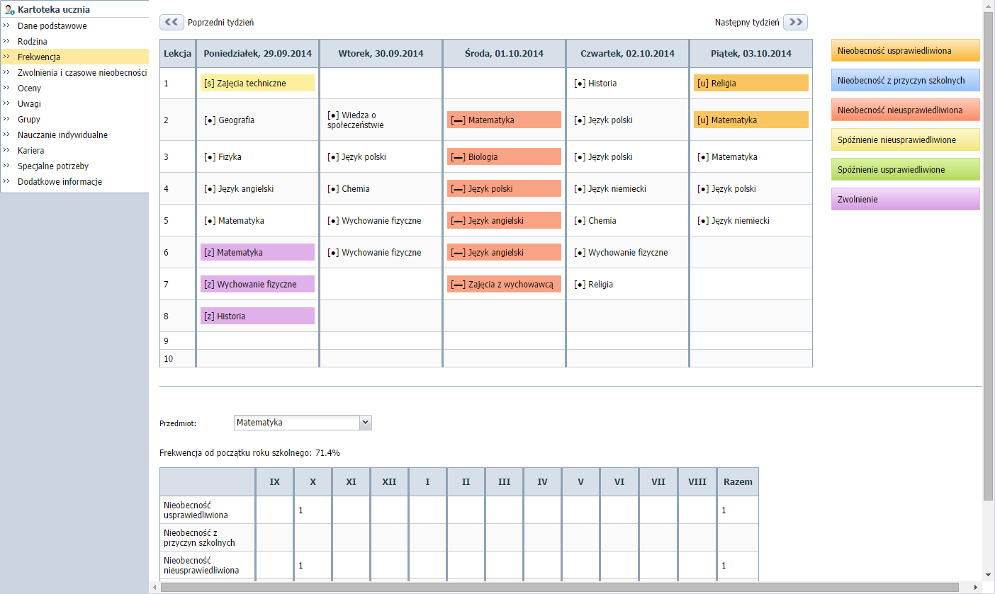Click month IX column header
Image resolution: width=995 pixels, height=594 pixels.
tap(275, 481)
